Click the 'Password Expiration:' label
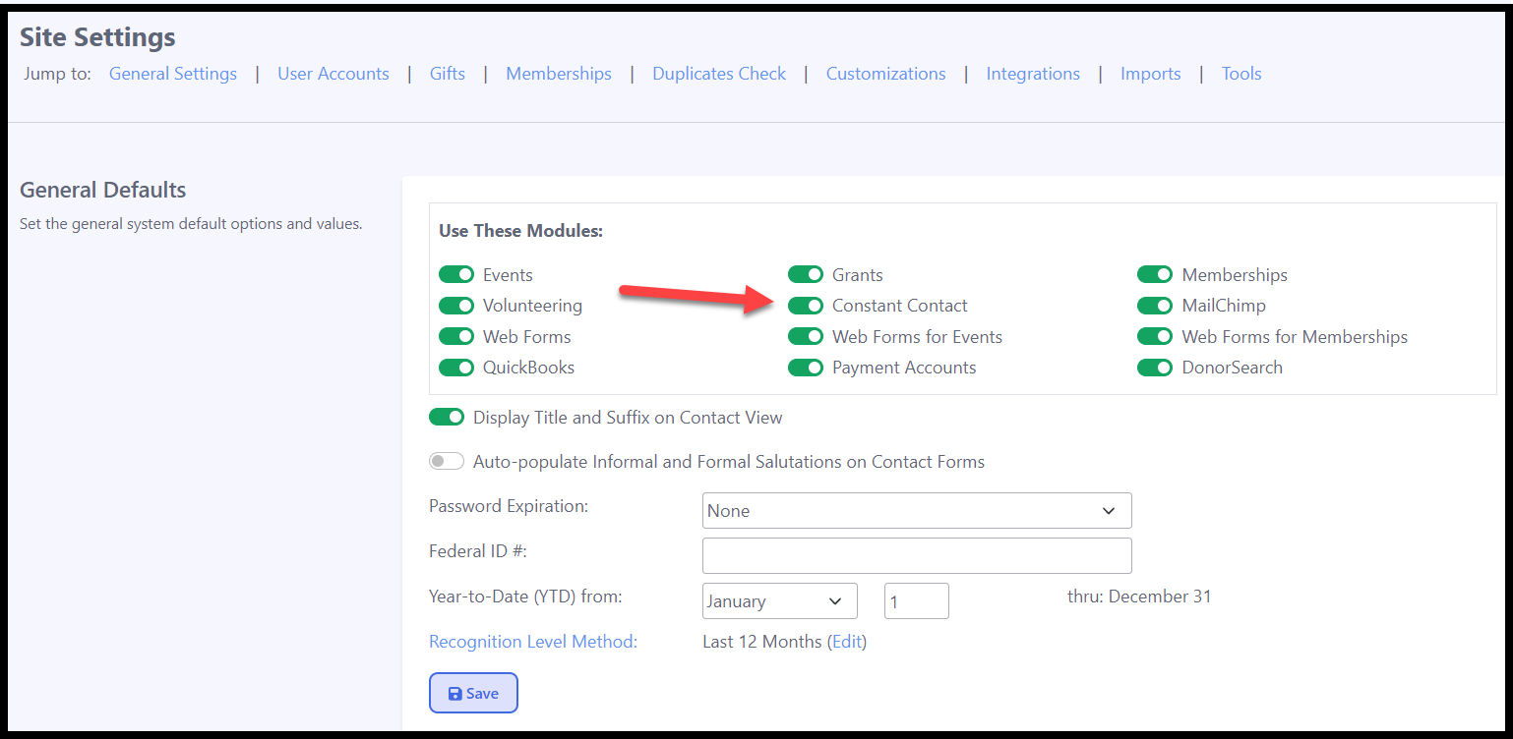This screenshot has width=1513, height=739. [509, 506]
